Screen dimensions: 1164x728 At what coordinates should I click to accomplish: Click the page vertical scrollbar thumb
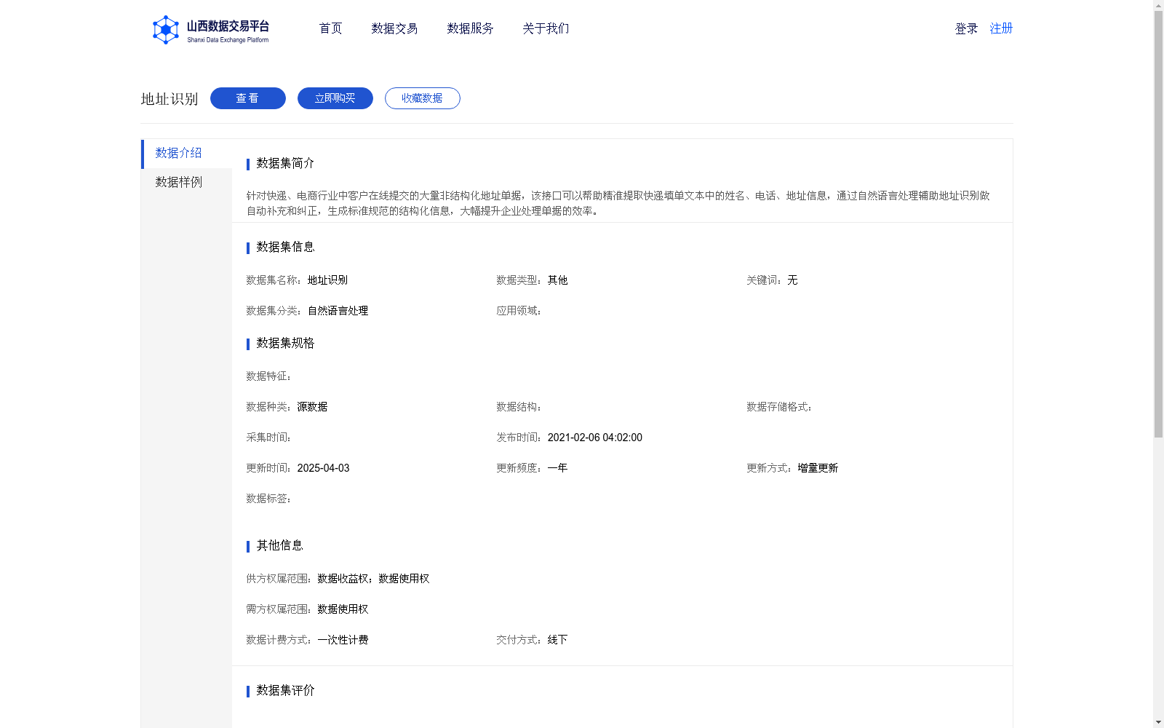pyautogui.click(x=1158, y=224)
